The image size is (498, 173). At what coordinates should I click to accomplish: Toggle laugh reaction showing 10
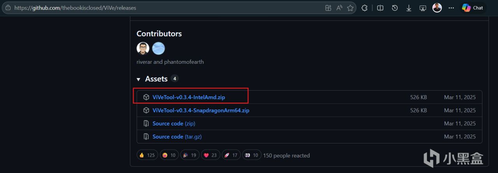(168, 155)
